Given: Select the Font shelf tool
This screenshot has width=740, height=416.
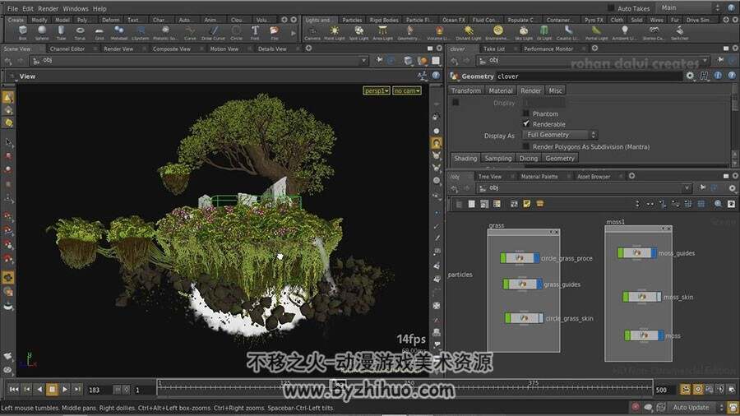Looking at the screenshot, I should click(255, 33).
